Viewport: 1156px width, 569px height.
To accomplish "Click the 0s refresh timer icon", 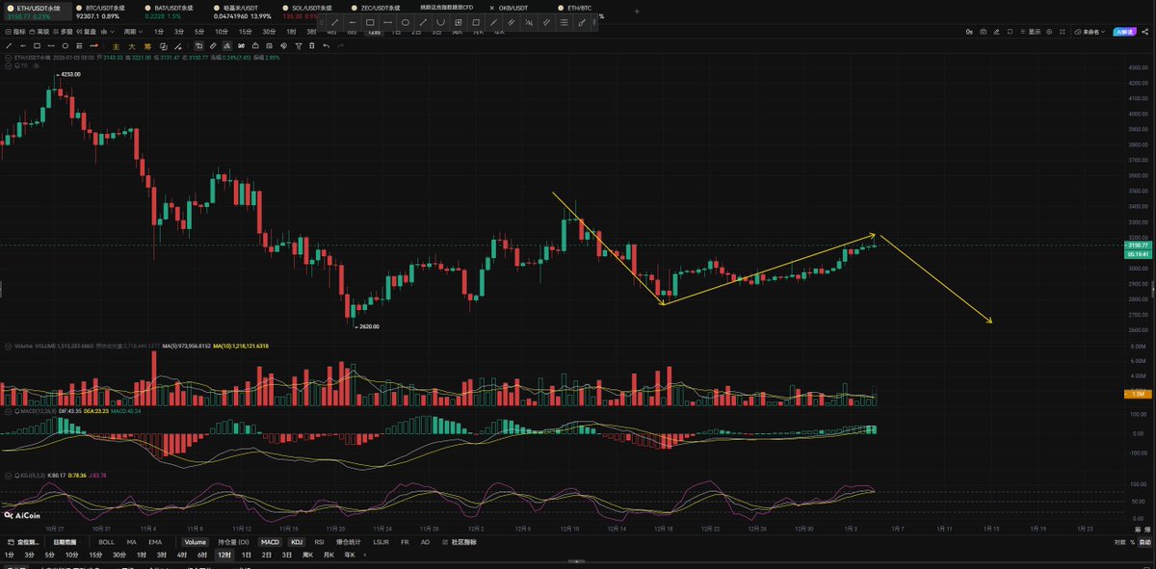I will (969, 32).
